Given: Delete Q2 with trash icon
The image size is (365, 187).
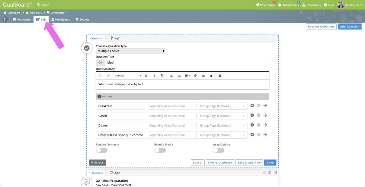Looking at the screenshot, I should coord(264,173).
